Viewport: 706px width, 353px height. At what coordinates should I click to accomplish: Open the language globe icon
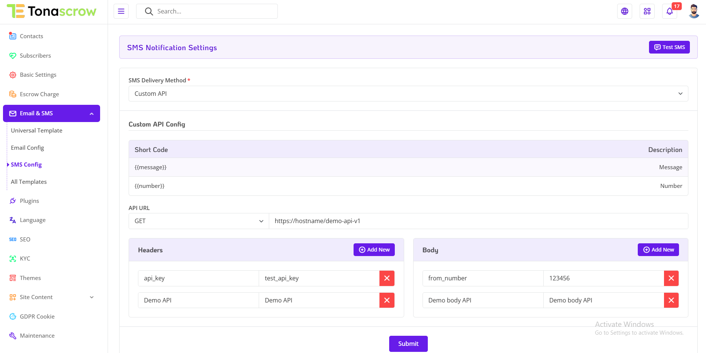point(625,11)
